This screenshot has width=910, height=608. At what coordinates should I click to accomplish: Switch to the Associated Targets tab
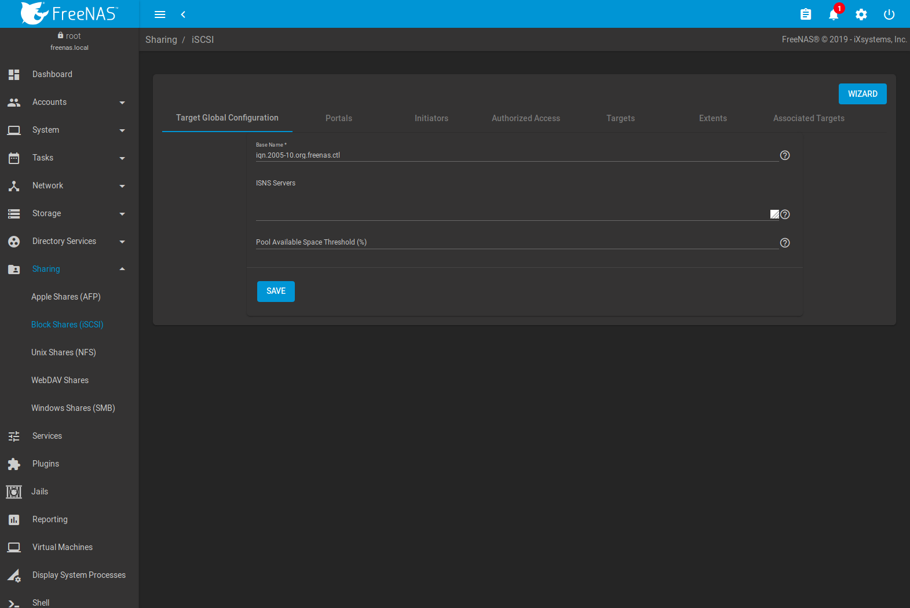809,118
